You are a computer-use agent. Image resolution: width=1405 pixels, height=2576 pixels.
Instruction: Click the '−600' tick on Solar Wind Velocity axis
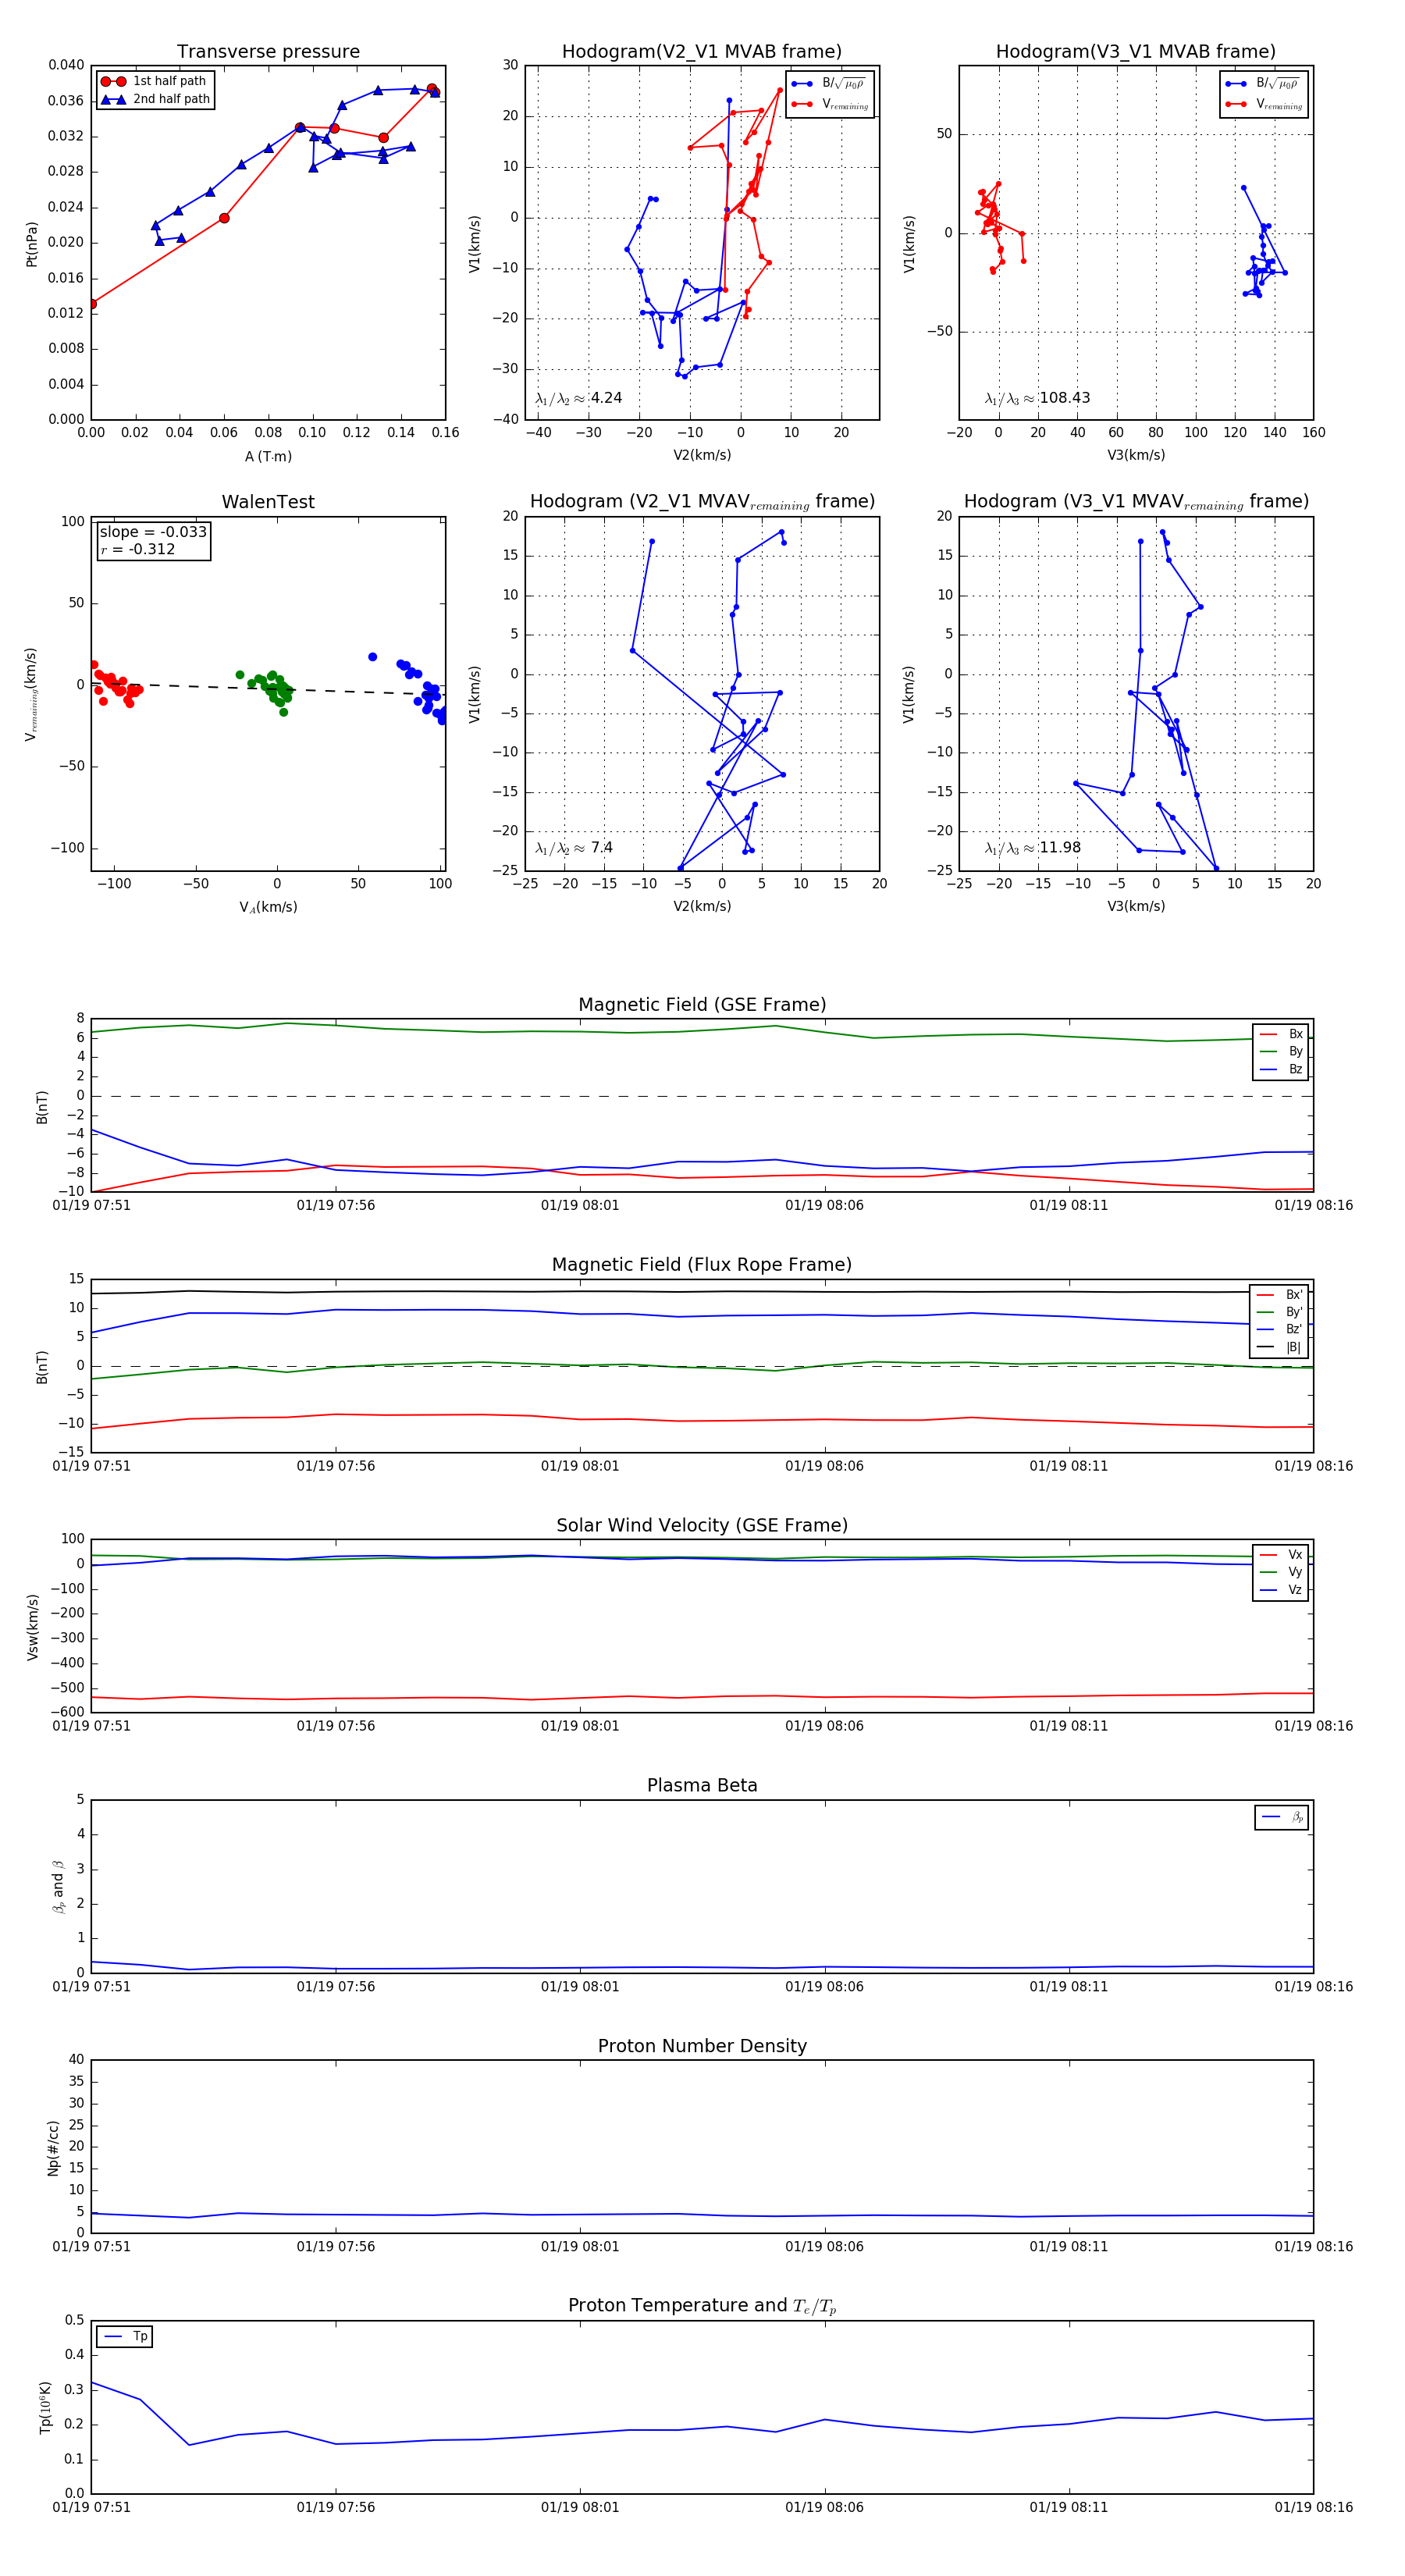coord(66,1712)
